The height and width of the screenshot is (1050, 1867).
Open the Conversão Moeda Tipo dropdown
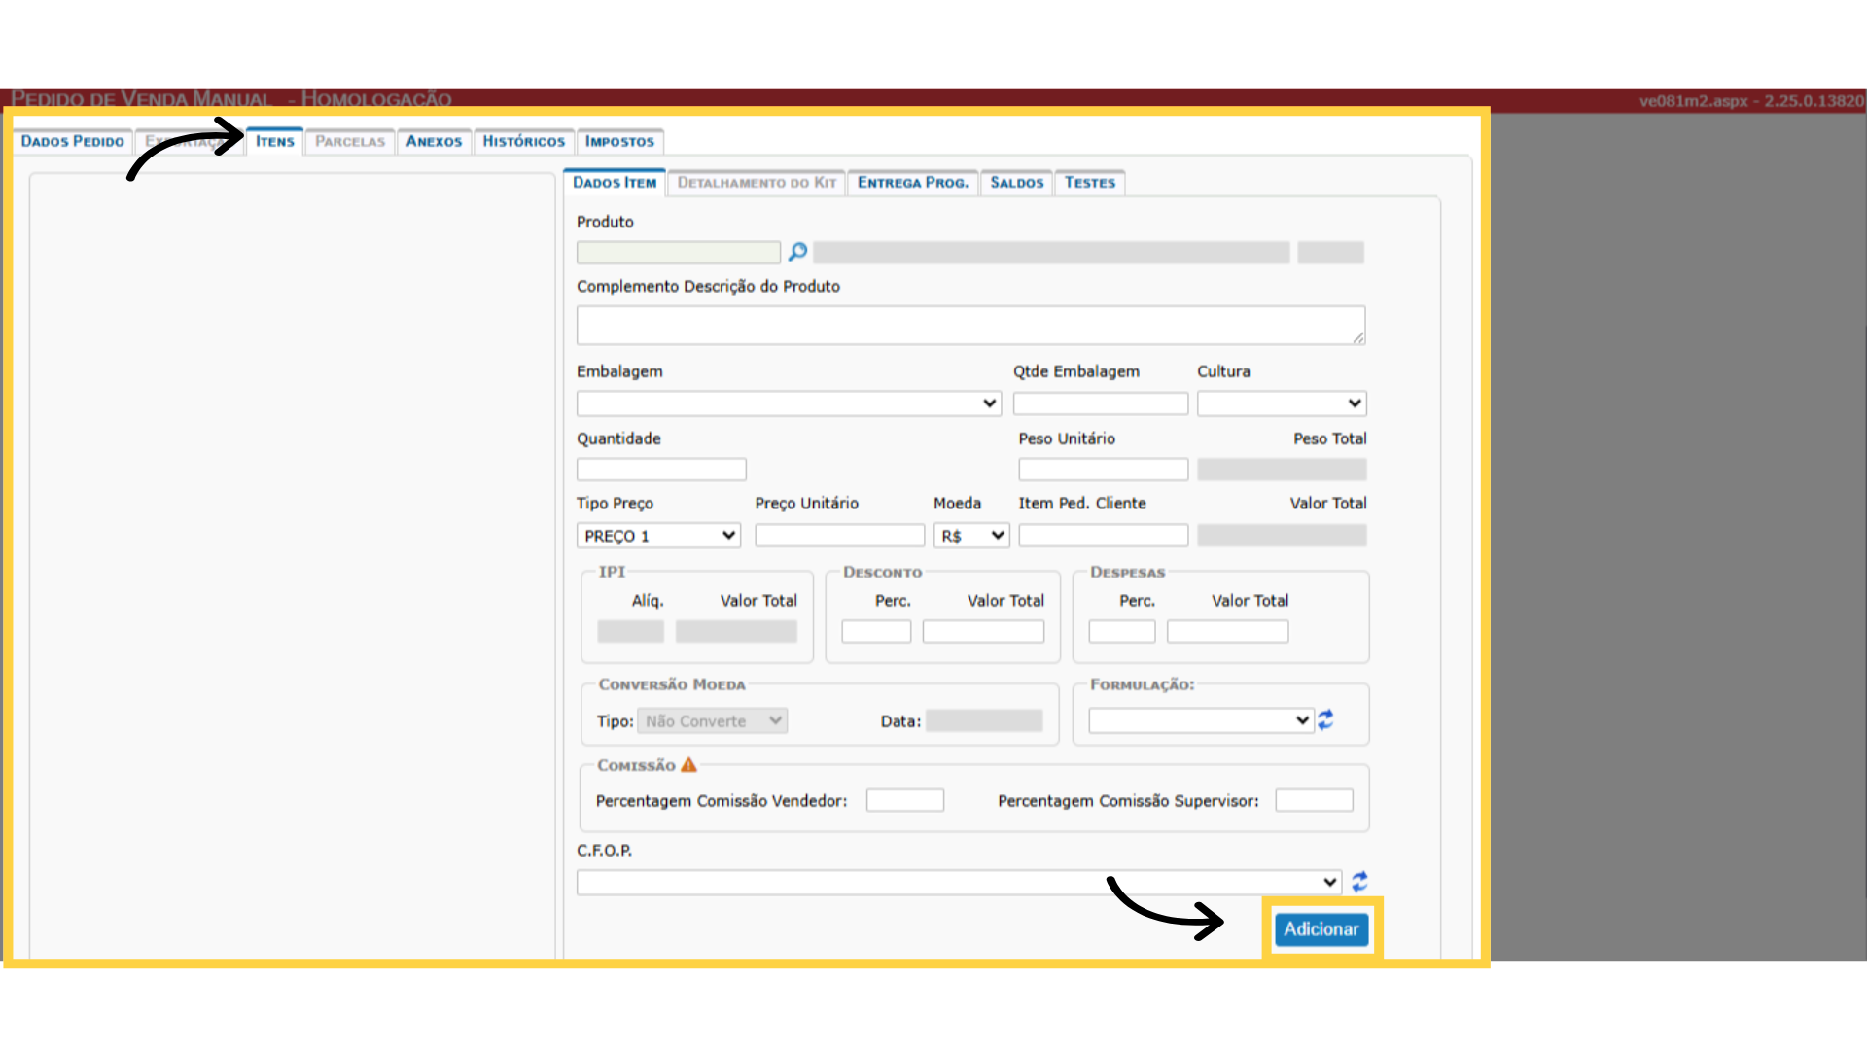[712, 721]
